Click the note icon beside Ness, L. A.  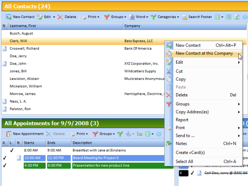5,101
